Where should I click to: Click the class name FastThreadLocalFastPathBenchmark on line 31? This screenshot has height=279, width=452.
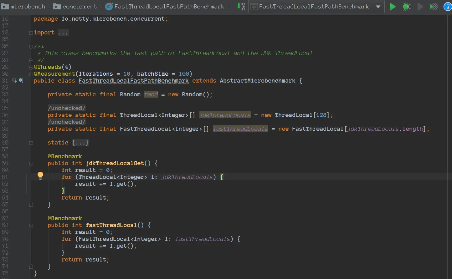pos(134,81)
